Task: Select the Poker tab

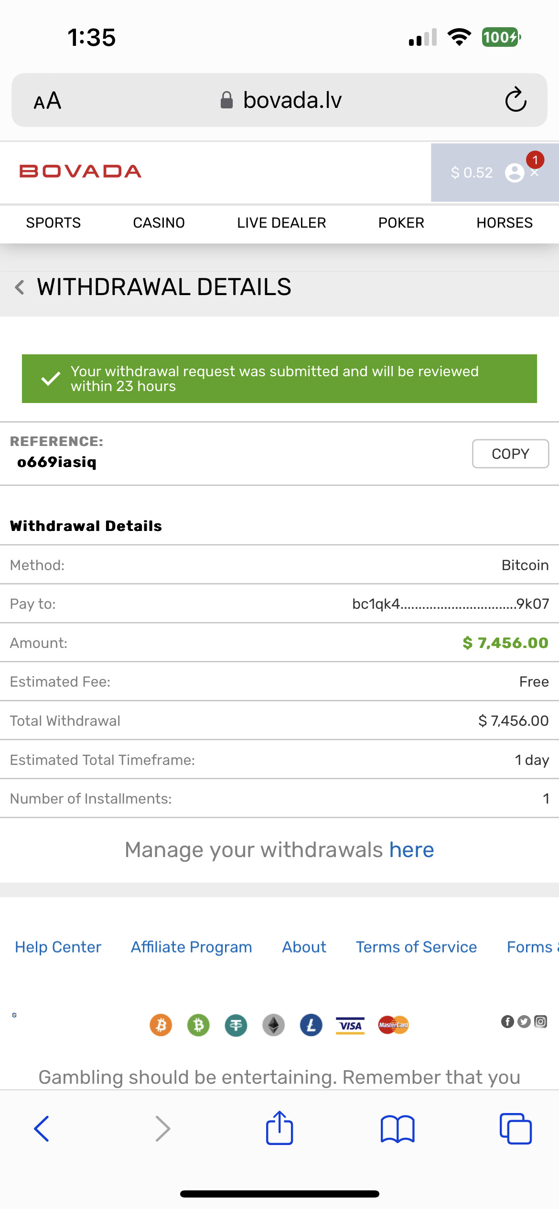Action: (x=401, y=223)
